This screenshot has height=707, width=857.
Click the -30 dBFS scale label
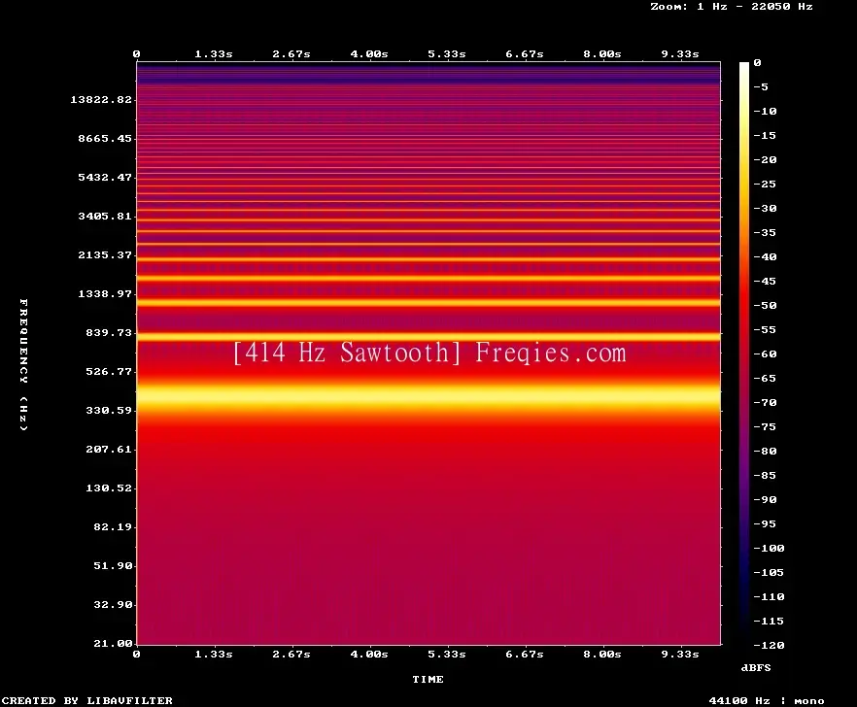tap(765, 208)
